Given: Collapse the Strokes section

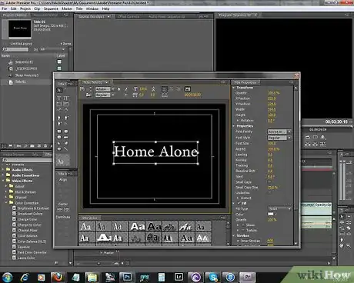Looking at the screenshot, I should 234,235.
